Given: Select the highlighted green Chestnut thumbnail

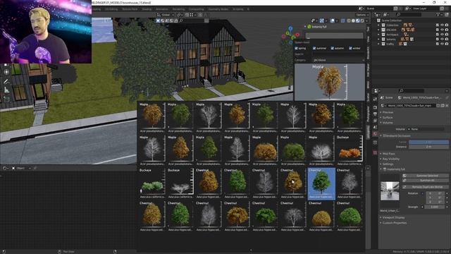Looking at the screenshot, I should (x=321, y=183).
